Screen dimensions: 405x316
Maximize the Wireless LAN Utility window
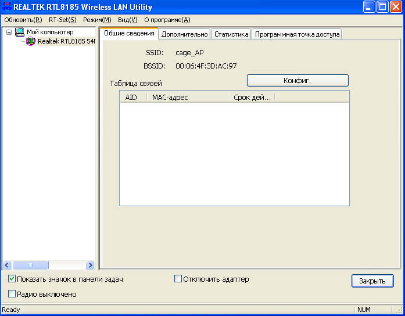(382, 7)
